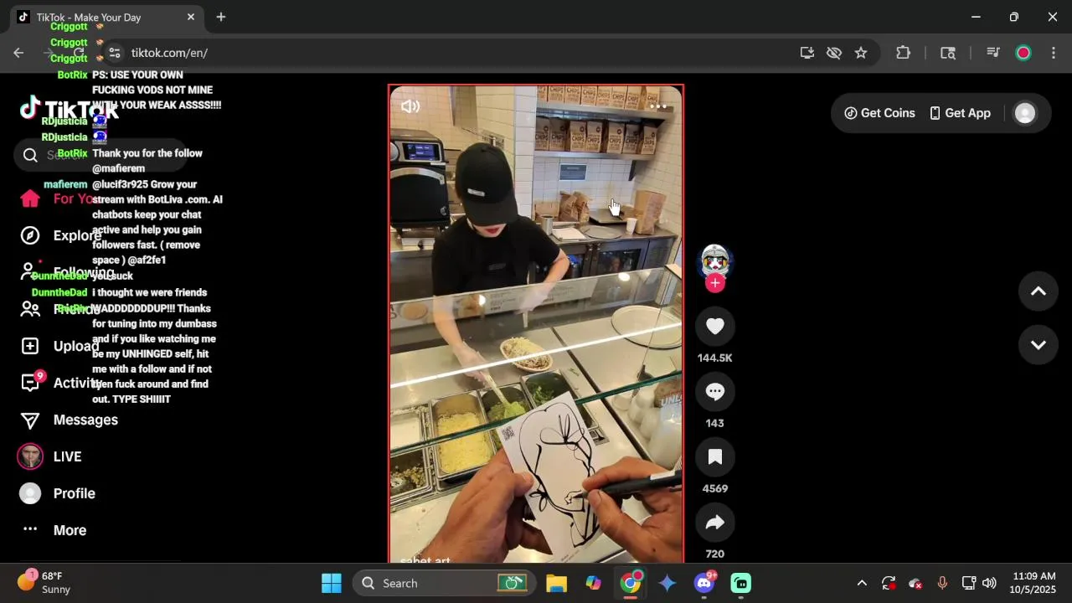Open Messages in the sidebar
Viewport: 1072px width, 603px height.
tap(69, 420)
